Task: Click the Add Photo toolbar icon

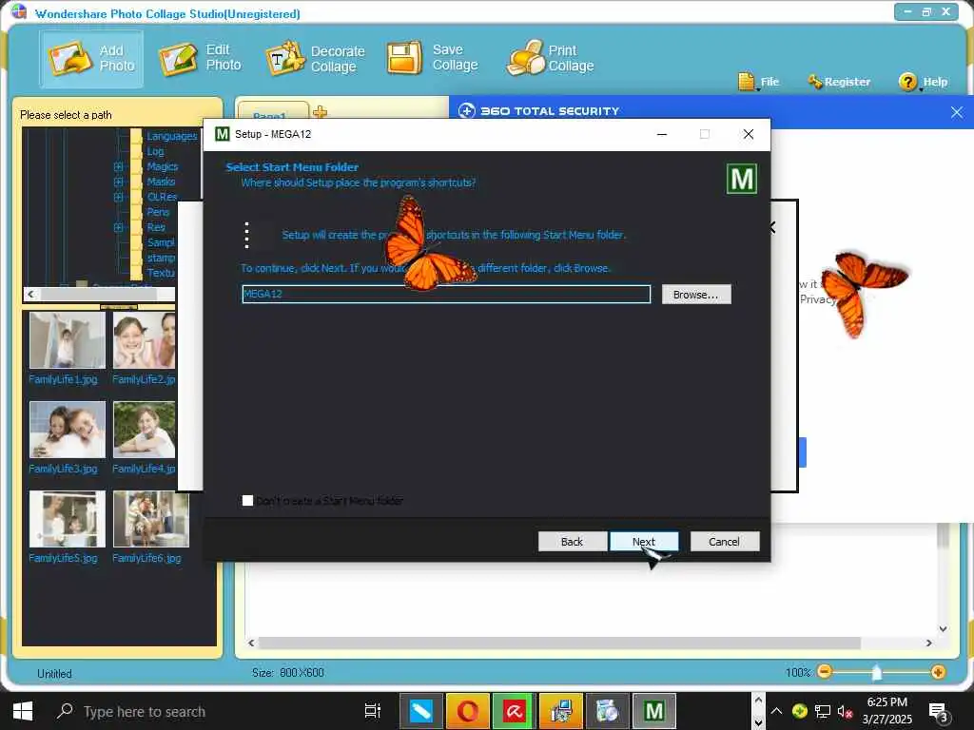Action: click(68, 58)
